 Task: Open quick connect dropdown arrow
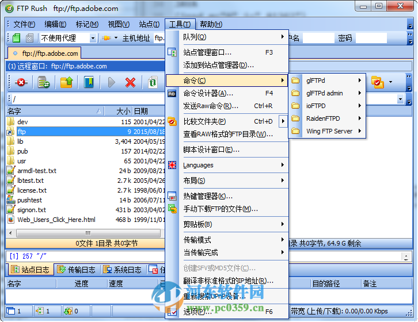pos(116,38)
